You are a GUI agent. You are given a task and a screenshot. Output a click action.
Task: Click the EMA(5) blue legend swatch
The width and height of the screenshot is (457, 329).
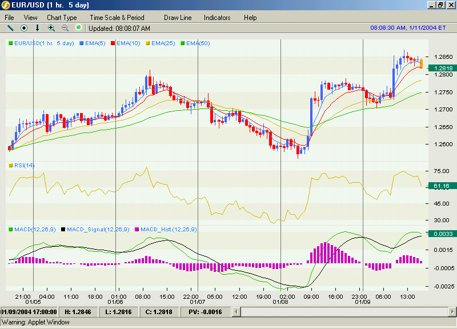[x=82, y=43]
